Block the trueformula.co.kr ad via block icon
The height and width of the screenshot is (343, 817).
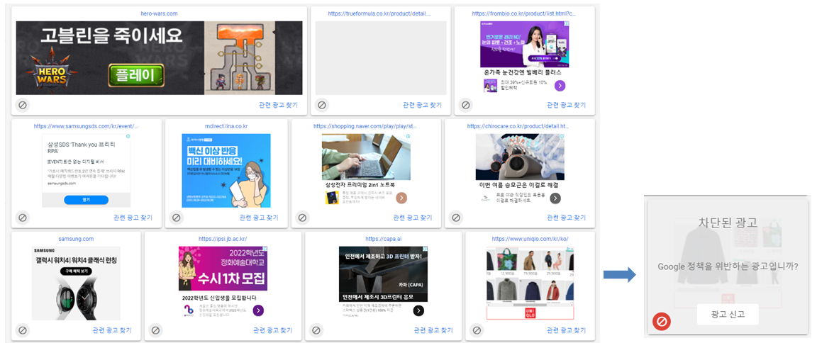tap(322, 105)
